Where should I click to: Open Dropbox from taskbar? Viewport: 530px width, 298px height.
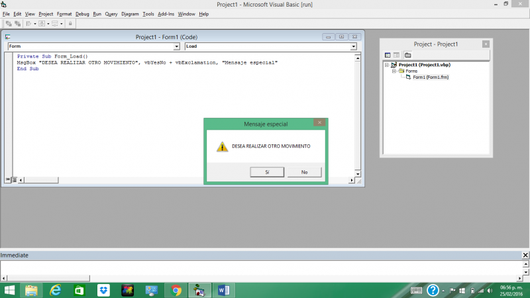103,290
